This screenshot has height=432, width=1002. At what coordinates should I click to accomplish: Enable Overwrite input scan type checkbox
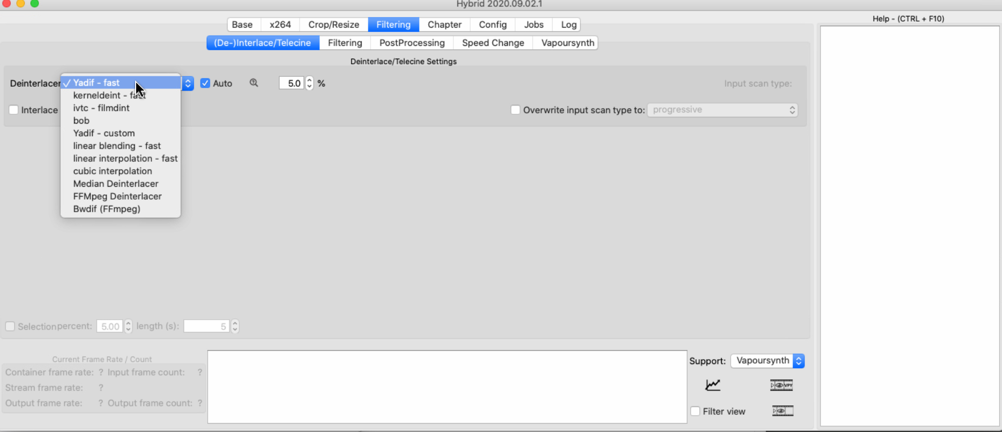pyautogui.click(x=515, y=110)
